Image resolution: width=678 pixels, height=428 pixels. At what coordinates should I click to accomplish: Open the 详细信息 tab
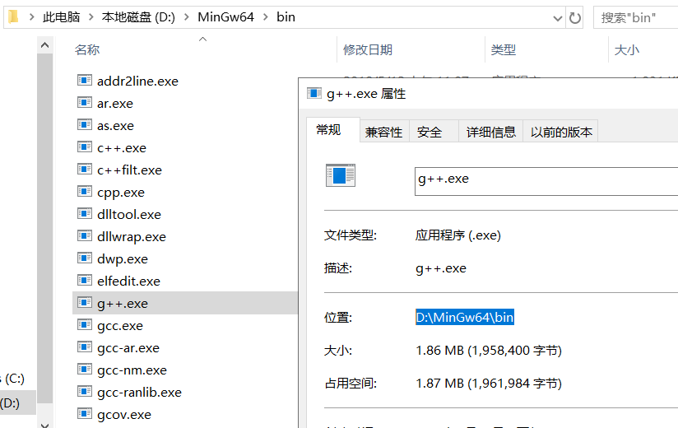(x=490, y=132)
